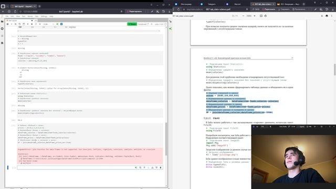Restart kernel and run all cells icon
Image resolution: width=336 pixels, height=189 pixels.
pyautogui.click(x=40, y=24)
